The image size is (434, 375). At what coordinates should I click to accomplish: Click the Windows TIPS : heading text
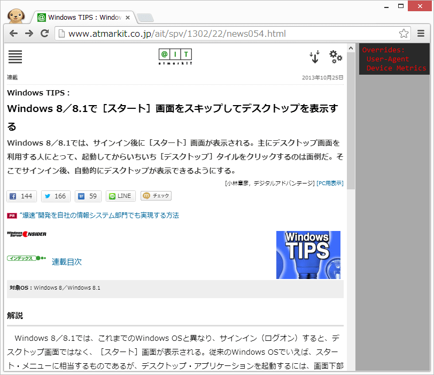point(38,93)
